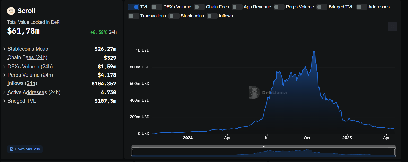
Task: Click the 800m USD y-axis label
Action: [x=140, y=67]
